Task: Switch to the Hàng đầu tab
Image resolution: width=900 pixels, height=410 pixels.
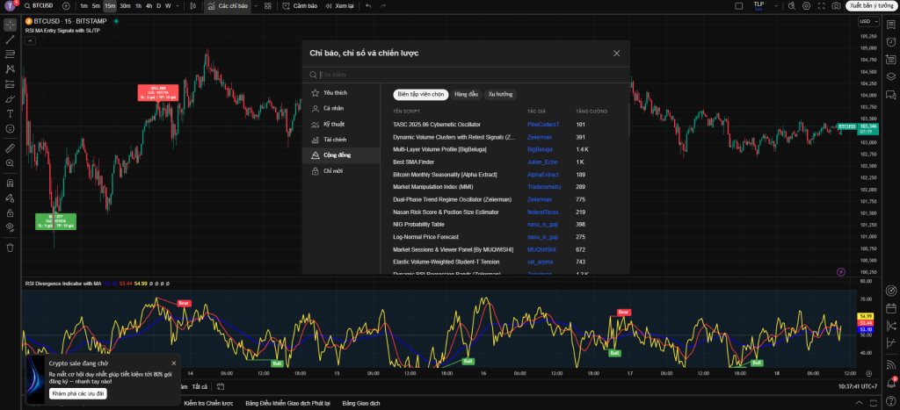Action: coord(466,93)
